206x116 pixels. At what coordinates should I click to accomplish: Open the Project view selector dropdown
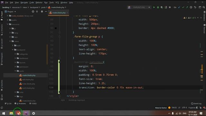10,12
